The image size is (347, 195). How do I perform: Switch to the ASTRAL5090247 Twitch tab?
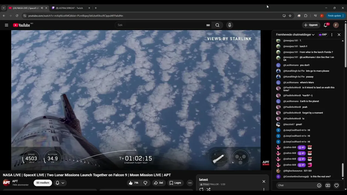click(x=69, y=8)
